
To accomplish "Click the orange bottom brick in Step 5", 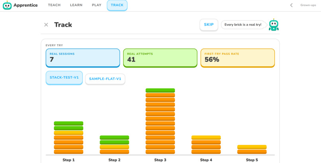I will point(252,152).
